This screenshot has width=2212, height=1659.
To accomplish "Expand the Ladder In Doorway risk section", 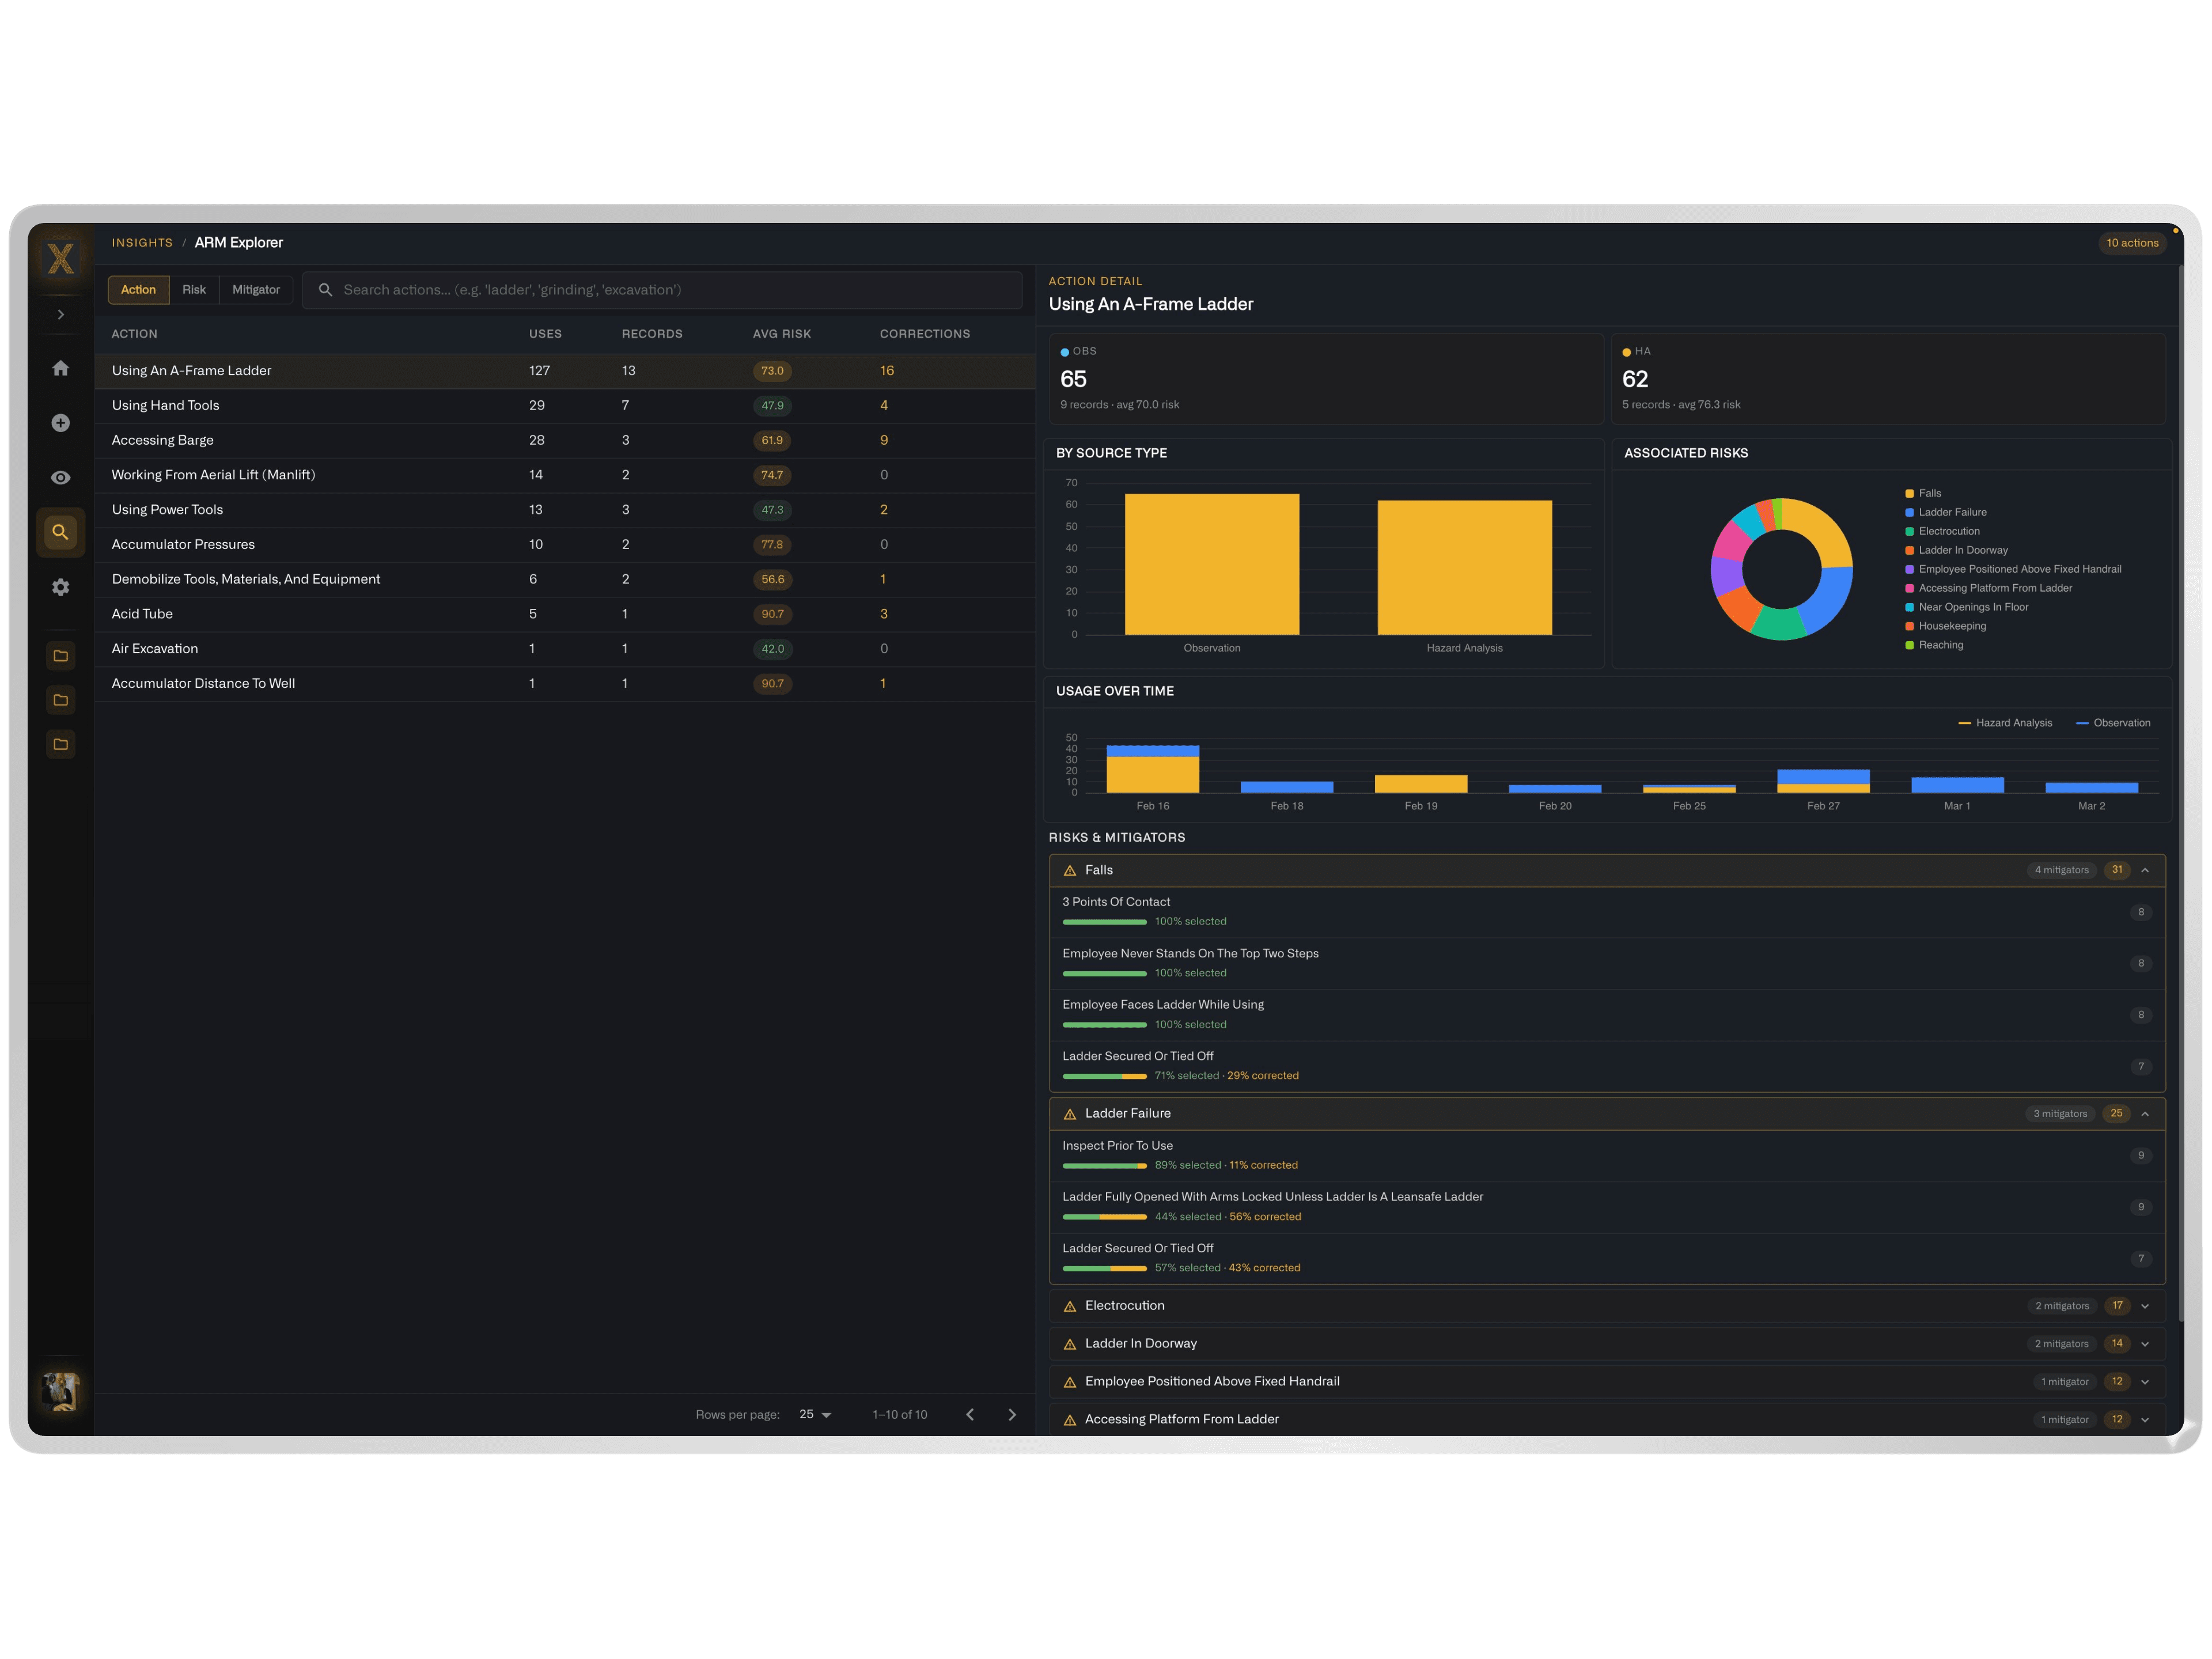I will pyautogui.click(x=2145, y=1344).
